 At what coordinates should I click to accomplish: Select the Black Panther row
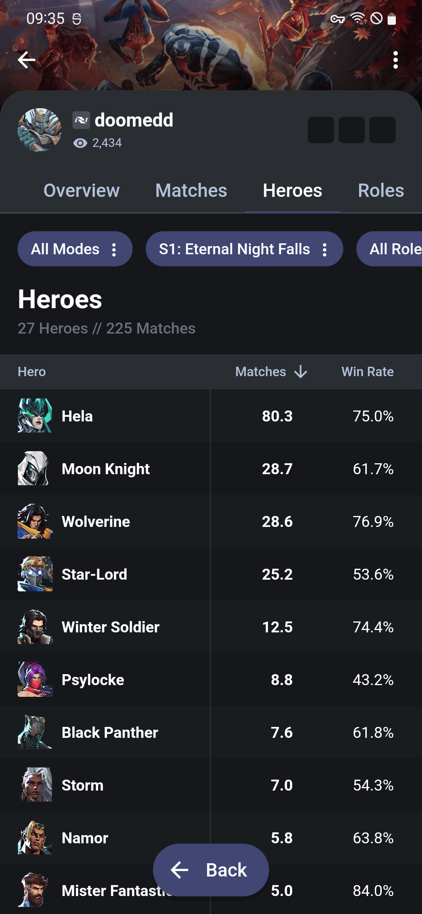click(156, 732)
